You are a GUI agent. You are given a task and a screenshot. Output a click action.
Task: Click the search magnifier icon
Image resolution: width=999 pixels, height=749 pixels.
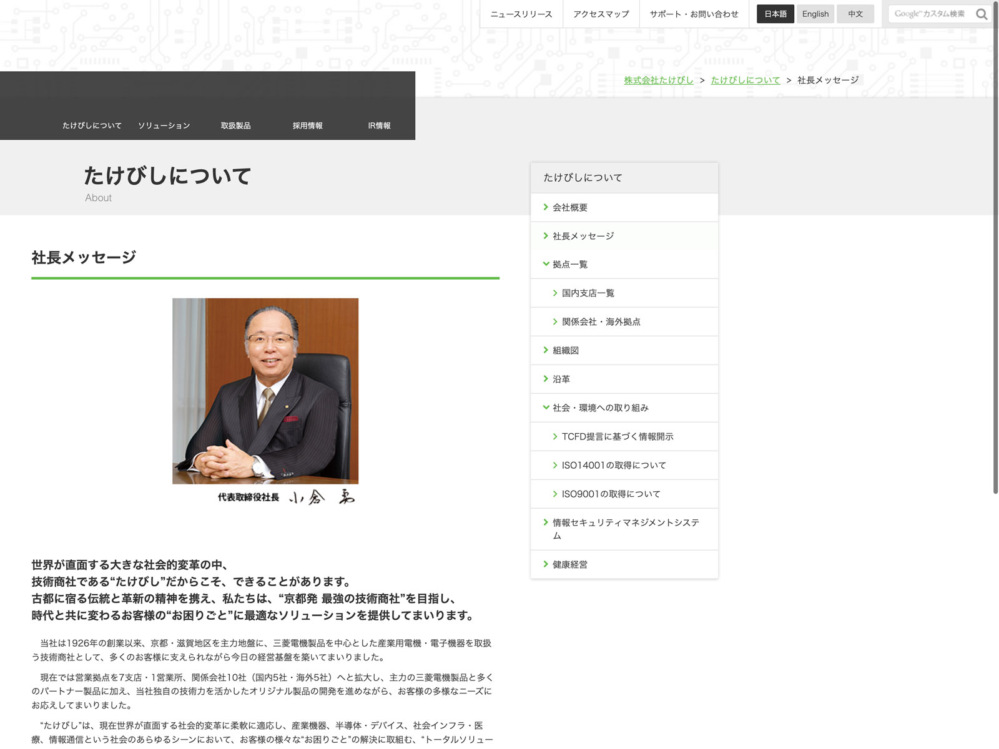coord(982,14)
